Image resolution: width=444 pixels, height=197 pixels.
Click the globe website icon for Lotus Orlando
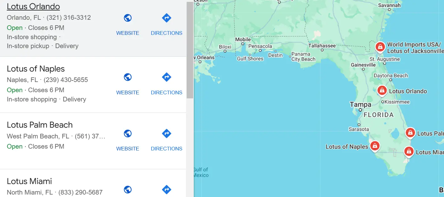click(x=128, y=18)
